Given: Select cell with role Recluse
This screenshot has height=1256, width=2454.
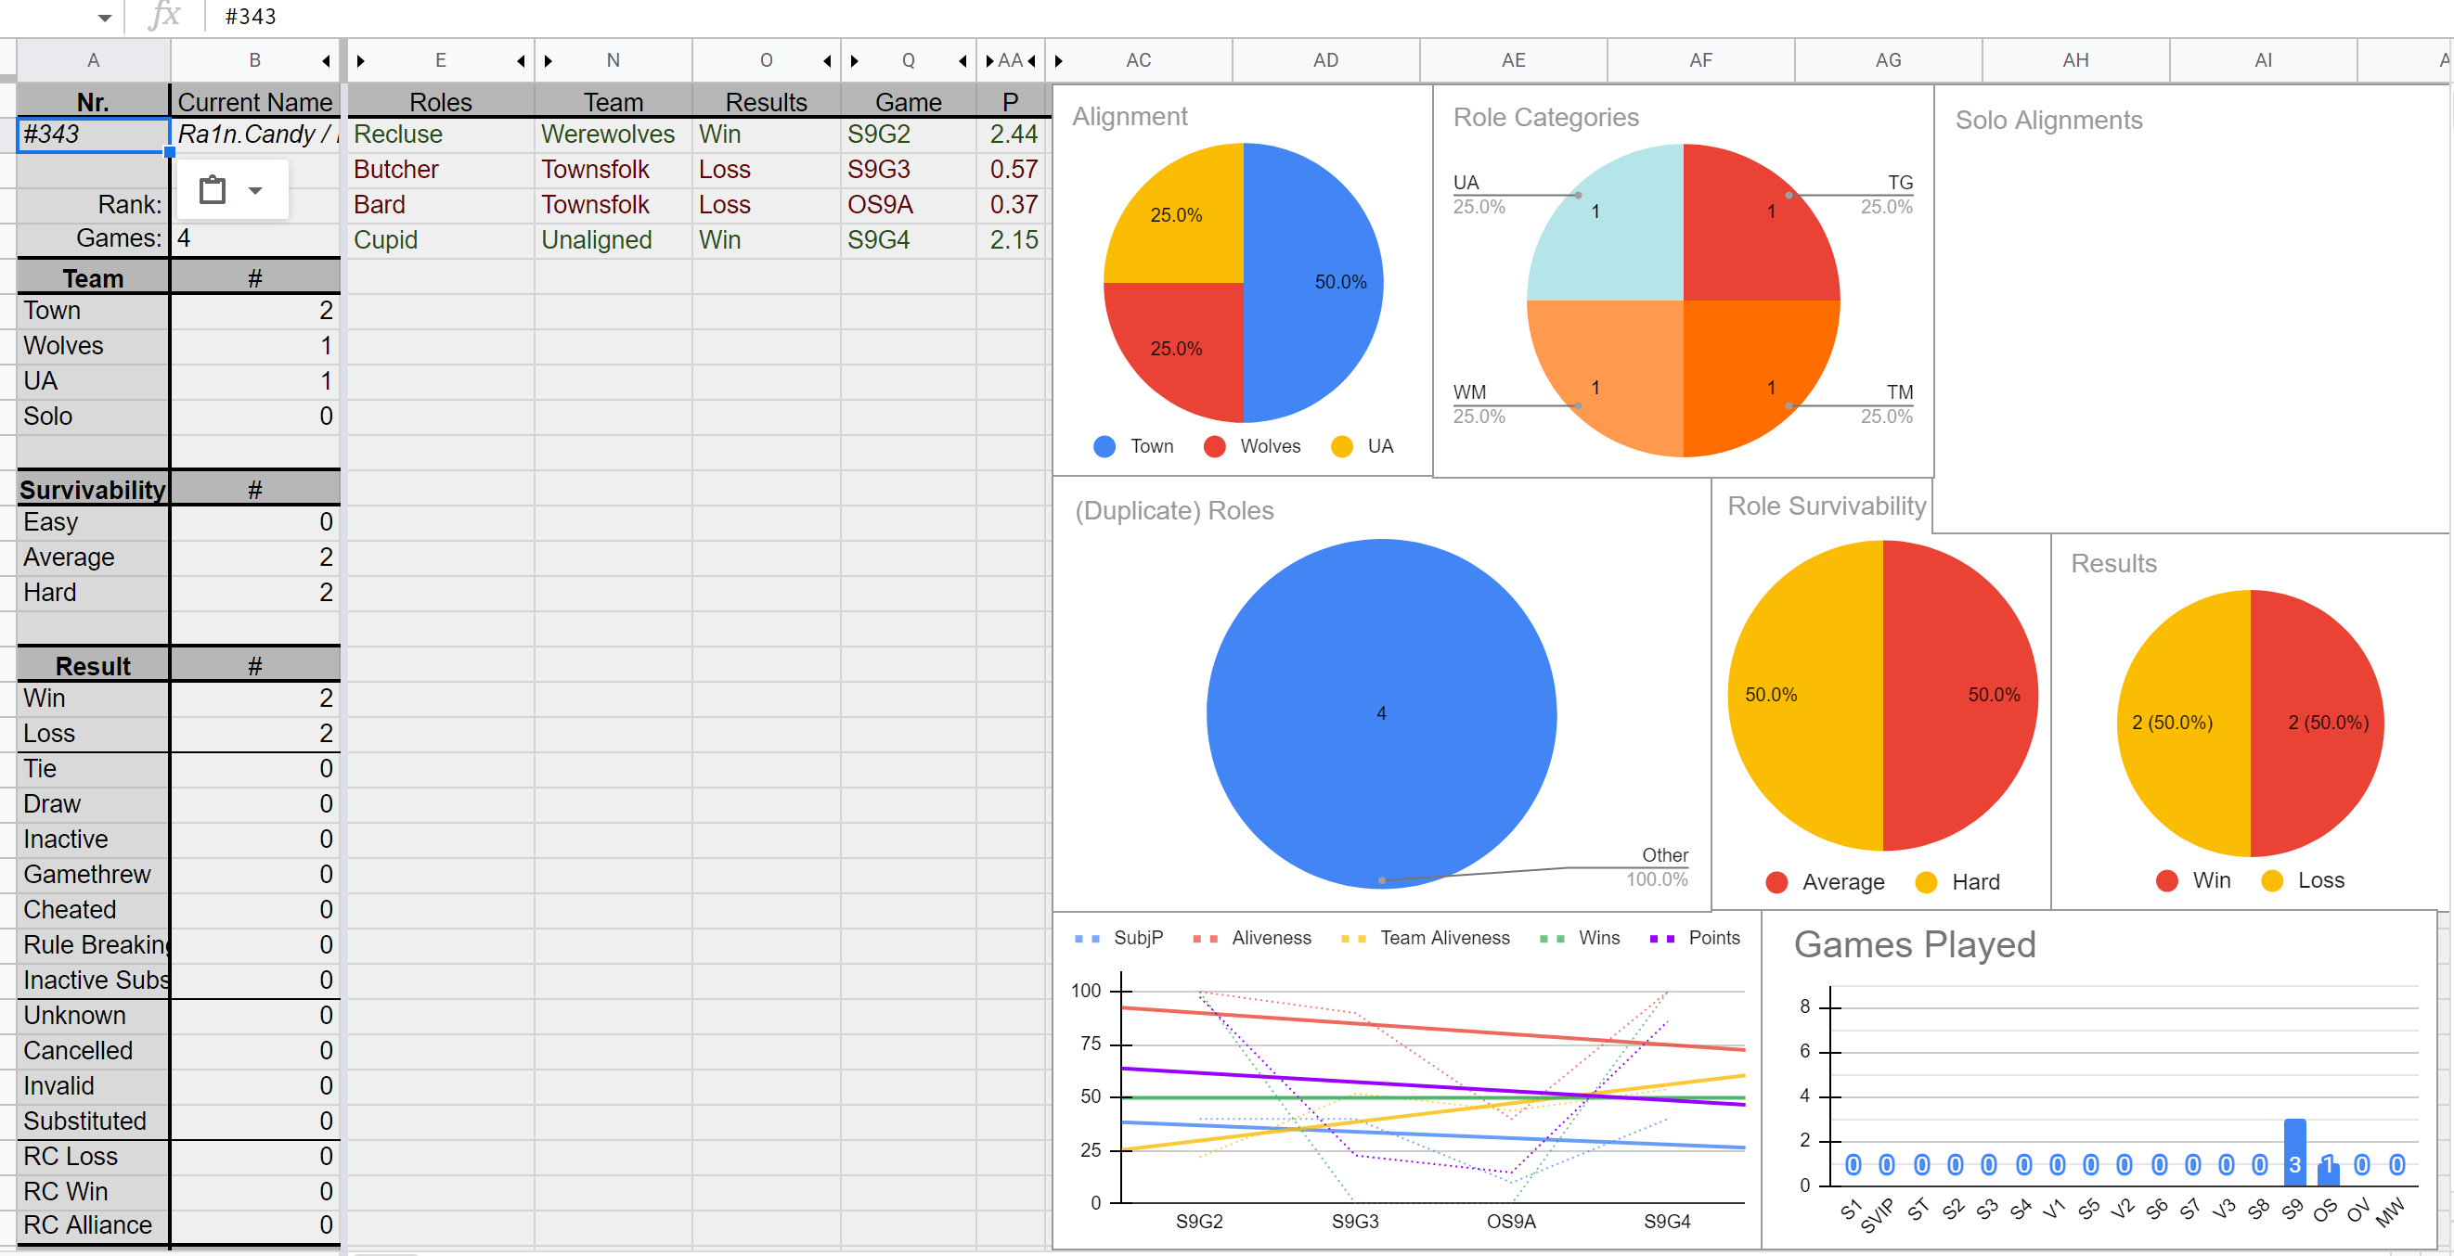Looking at the screenshot, I should click(440, 135).
